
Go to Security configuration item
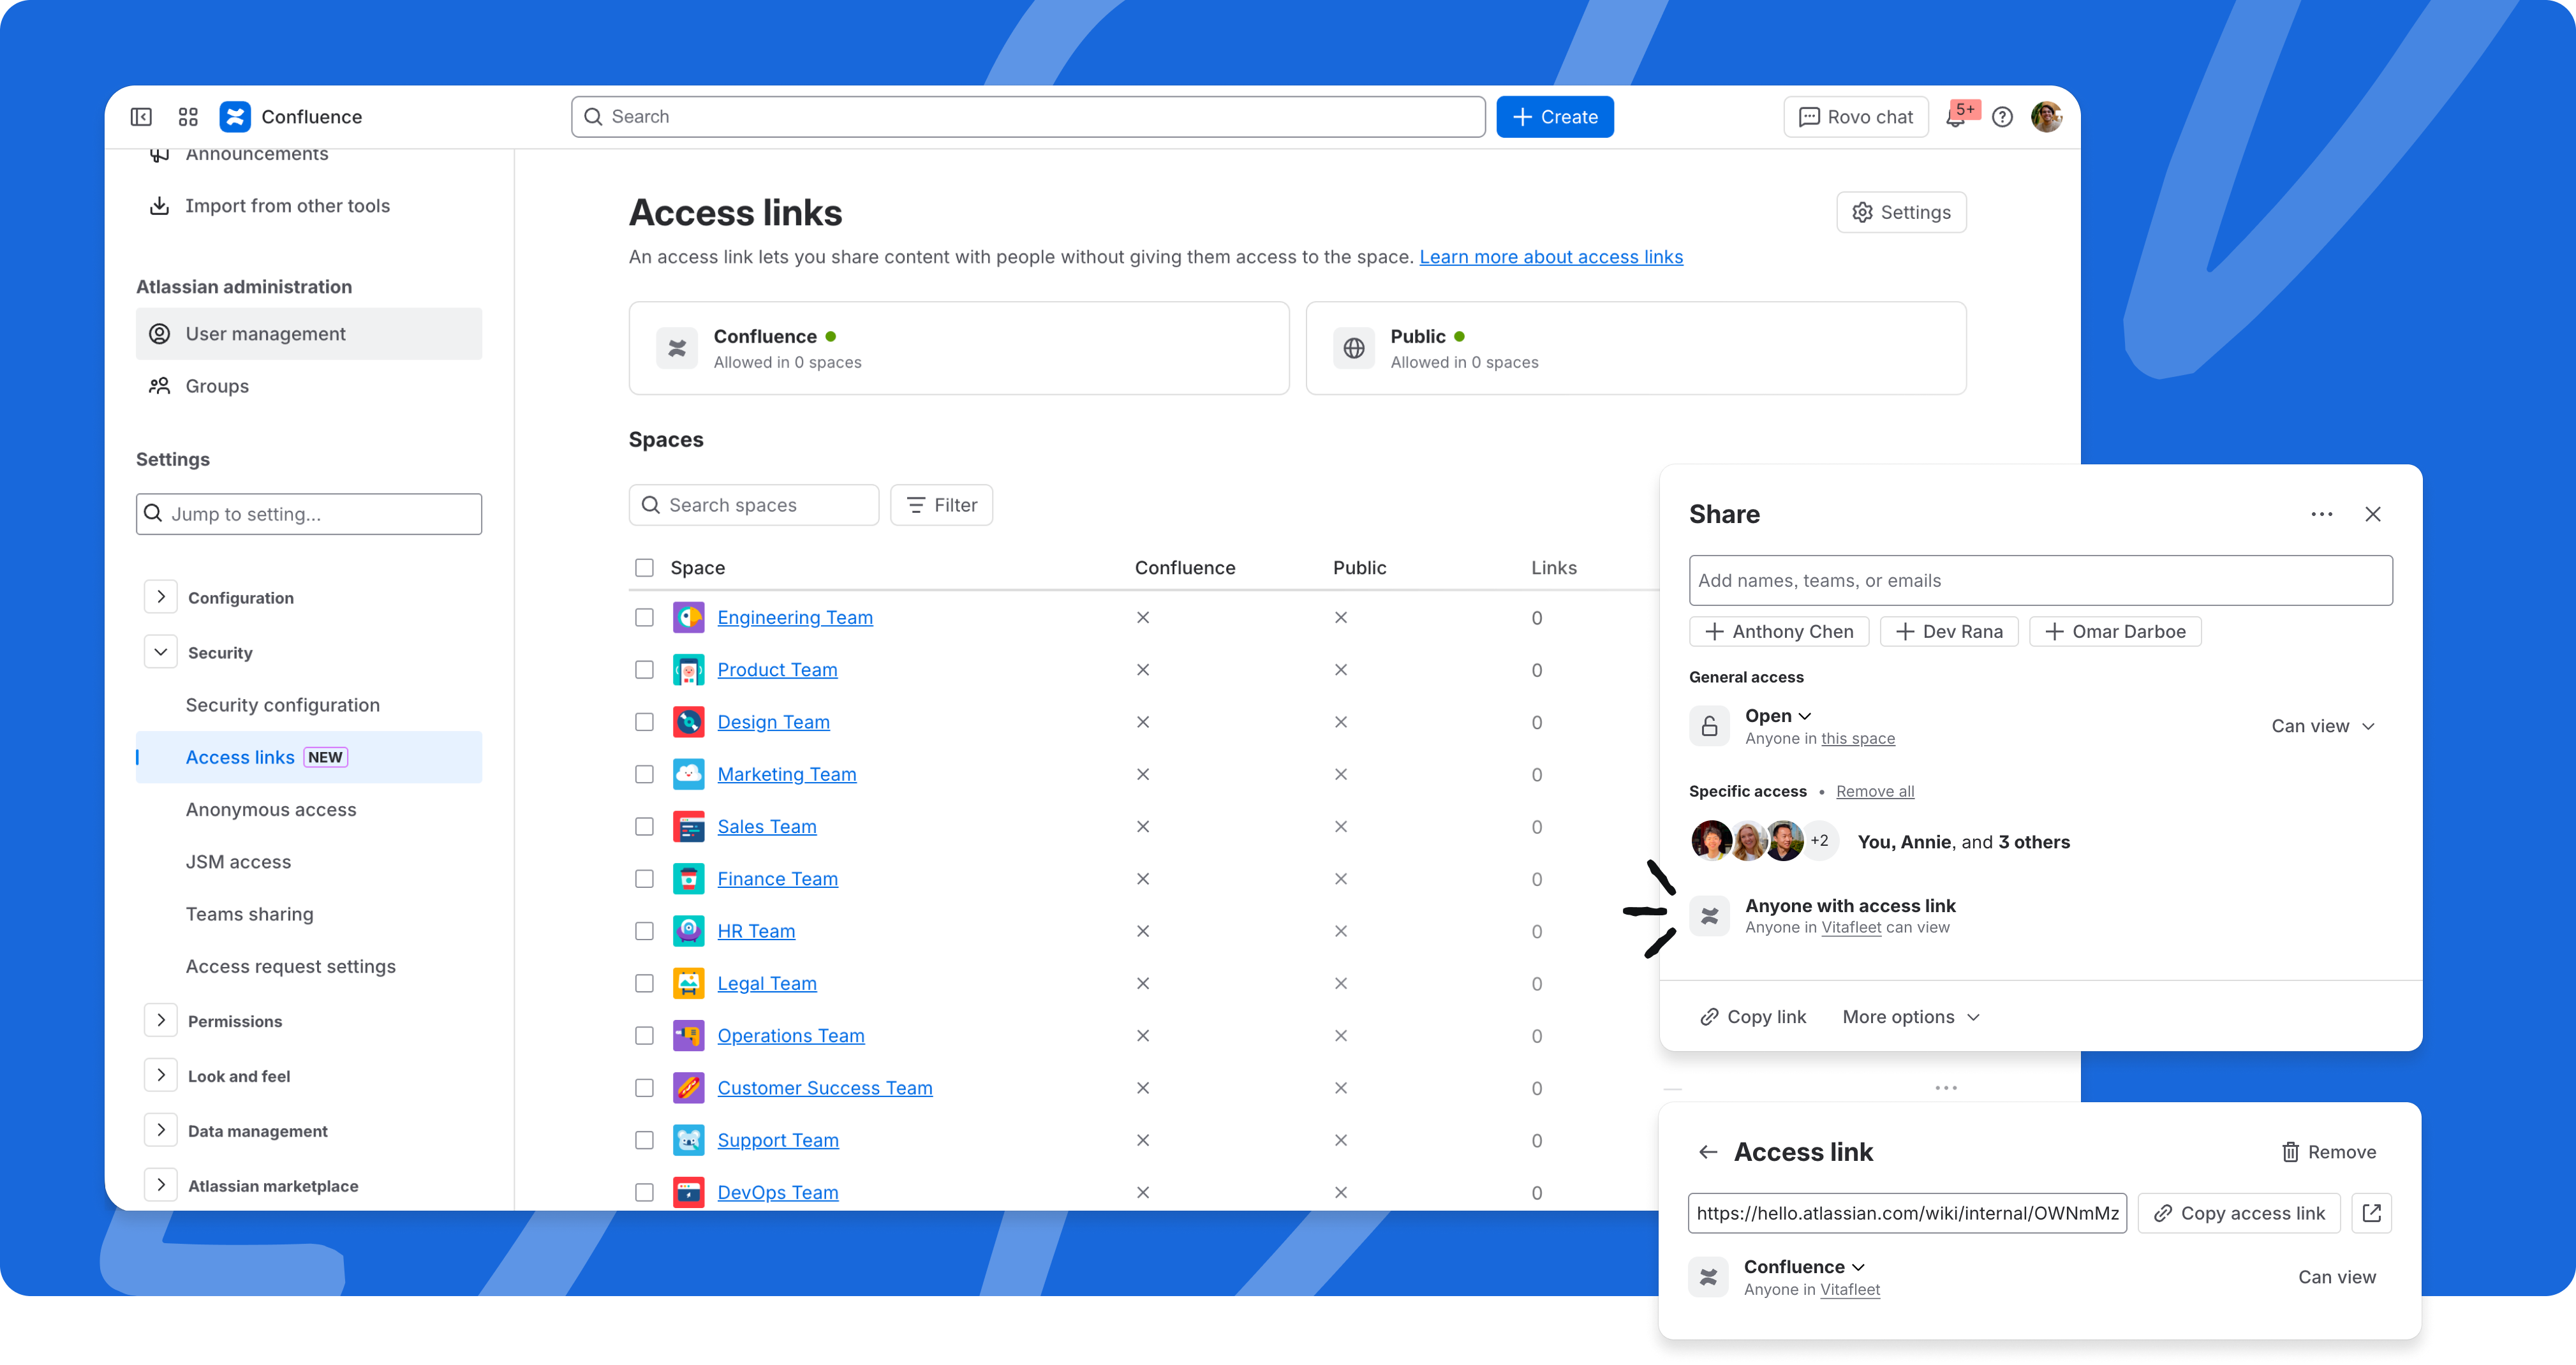point(283,705)
